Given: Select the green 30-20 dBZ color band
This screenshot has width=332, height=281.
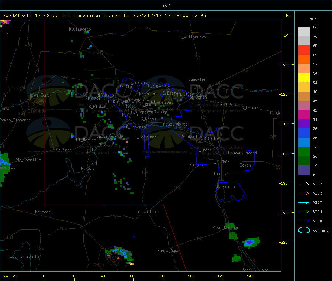Looking at the screenshot, I should (x=304, y=152).
